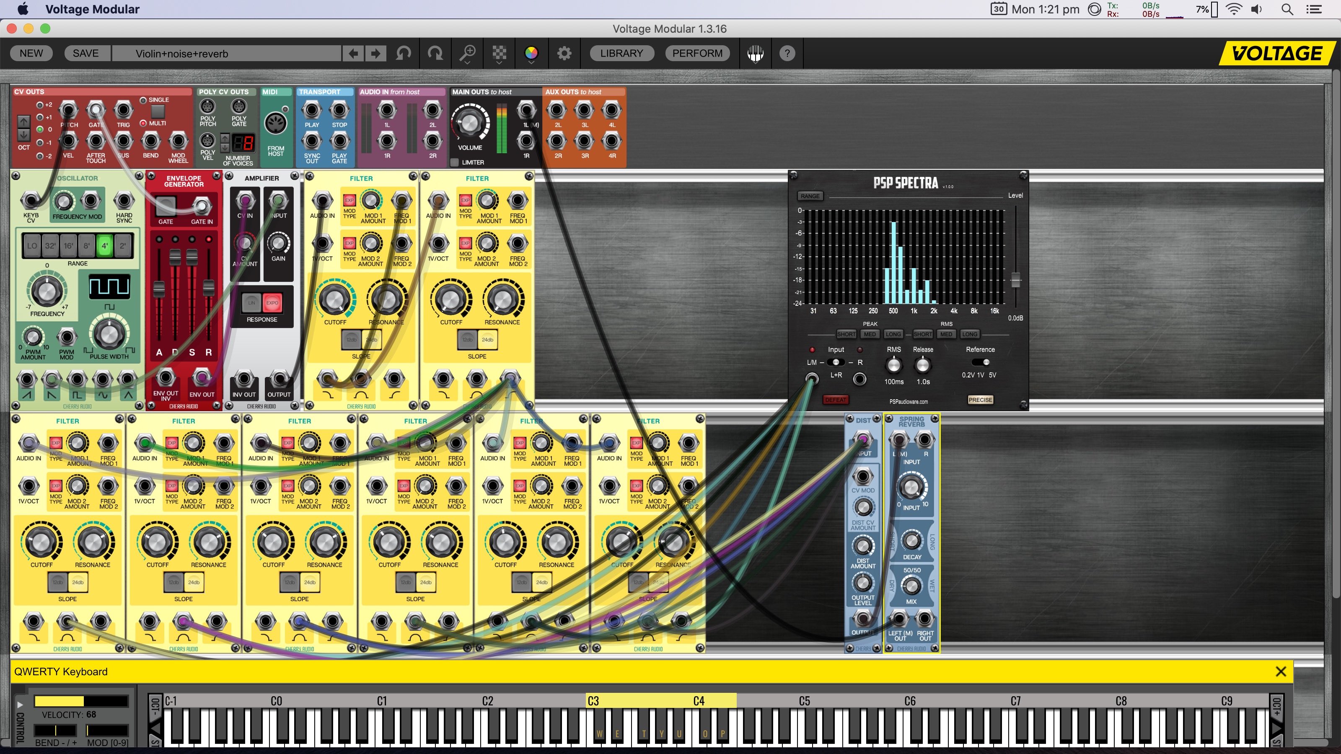Open the cable transparency checkerboard menu
The width and height of the screenshot is (1341, 754).
coord(499,54)
